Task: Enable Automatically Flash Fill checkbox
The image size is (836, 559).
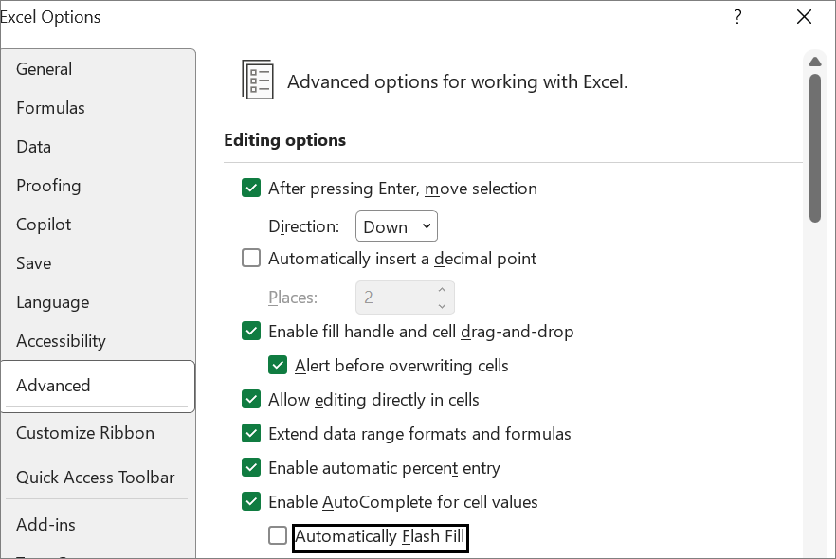Action: coord(278,536)
